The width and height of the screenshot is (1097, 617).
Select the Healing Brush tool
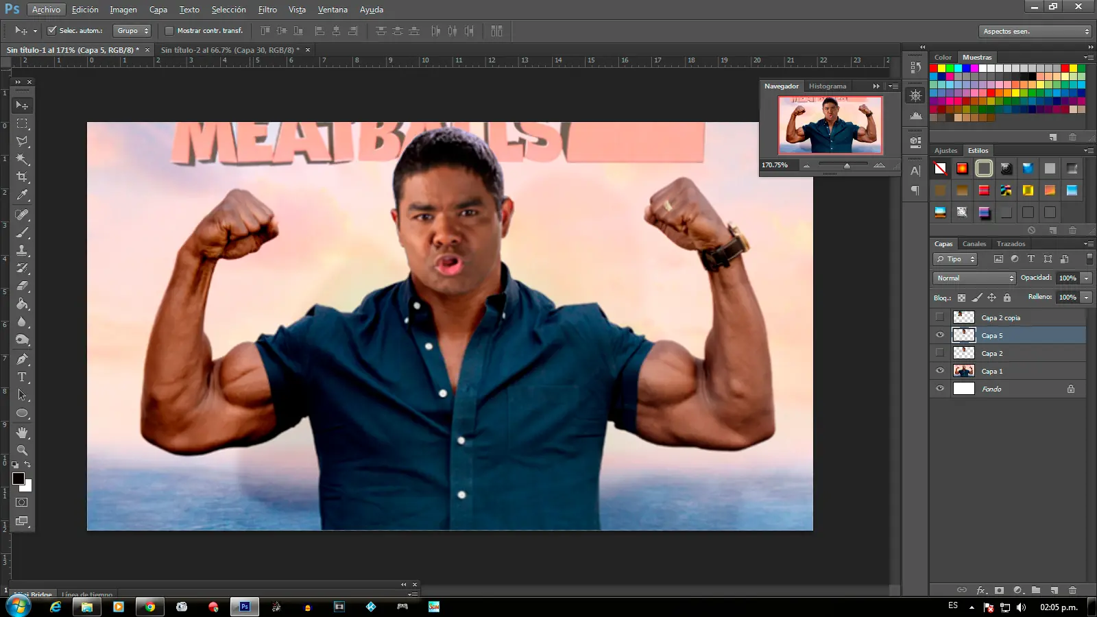22,215
